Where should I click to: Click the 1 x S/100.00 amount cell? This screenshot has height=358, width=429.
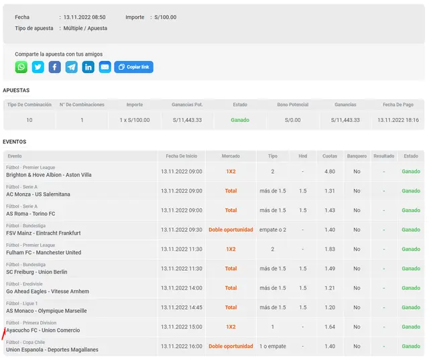[x=135, y=120]
